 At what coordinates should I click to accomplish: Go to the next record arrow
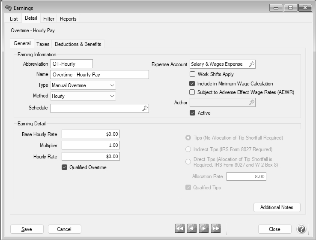204,229
